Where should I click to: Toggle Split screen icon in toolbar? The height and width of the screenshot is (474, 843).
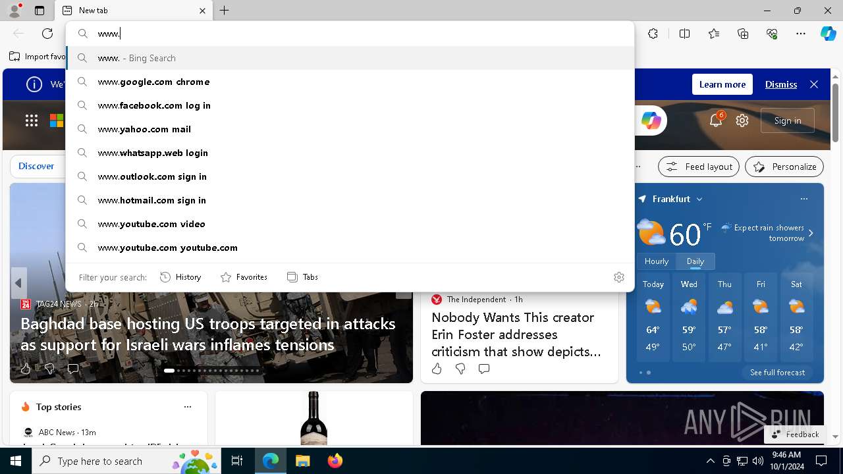pos(684,34)
